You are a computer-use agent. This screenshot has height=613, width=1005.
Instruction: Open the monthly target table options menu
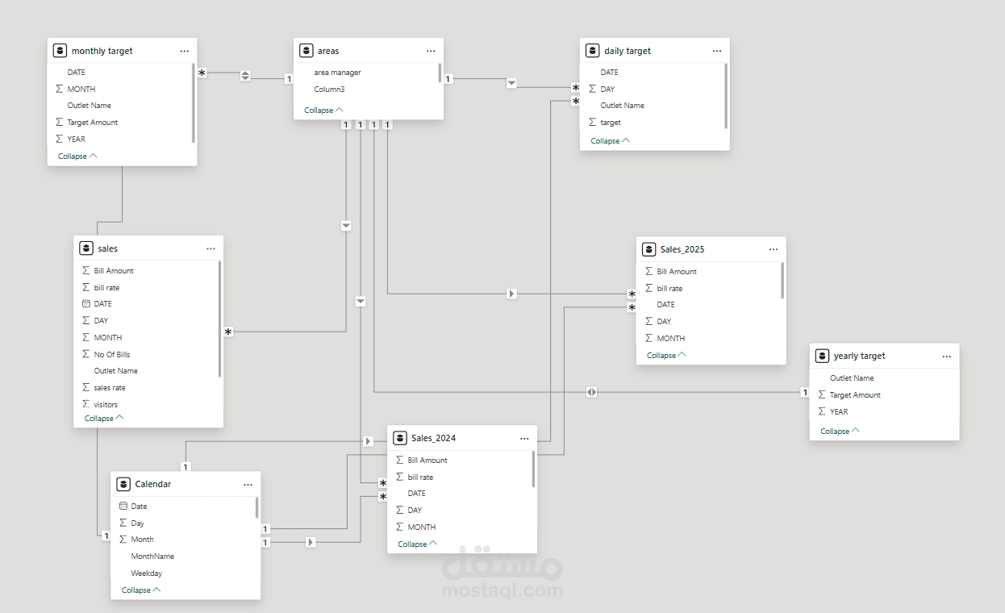point(185,51)
